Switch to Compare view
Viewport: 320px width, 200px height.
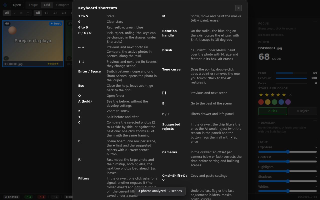click(63, 5)
